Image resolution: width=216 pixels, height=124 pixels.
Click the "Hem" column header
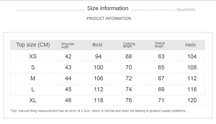point(191,45)
